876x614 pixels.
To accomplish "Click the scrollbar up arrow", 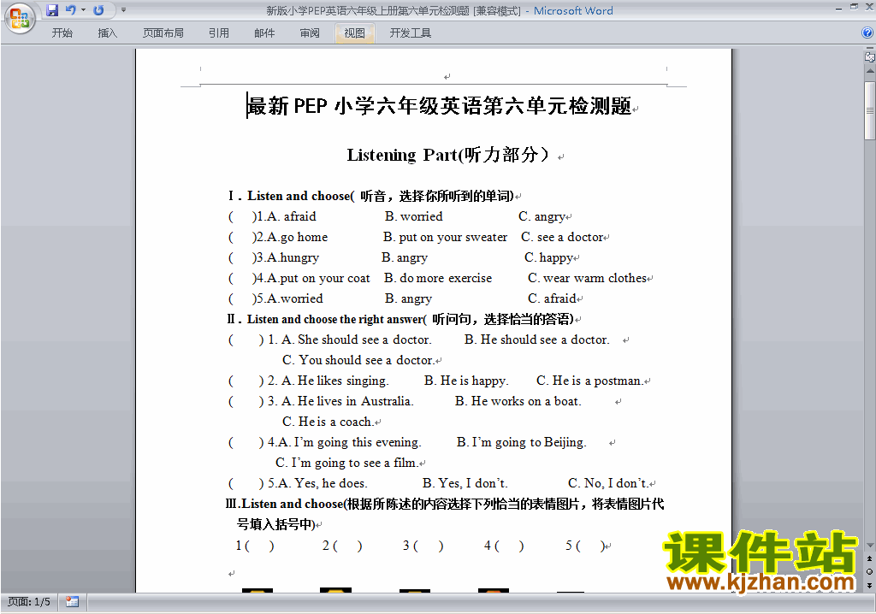I will [x=869, y=71].
